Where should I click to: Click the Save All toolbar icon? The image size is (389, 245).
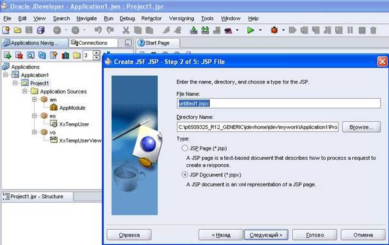[x=40, y=30]
